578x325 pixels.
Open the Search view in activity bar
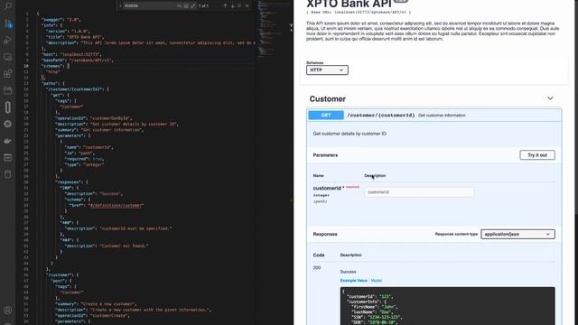8,6
